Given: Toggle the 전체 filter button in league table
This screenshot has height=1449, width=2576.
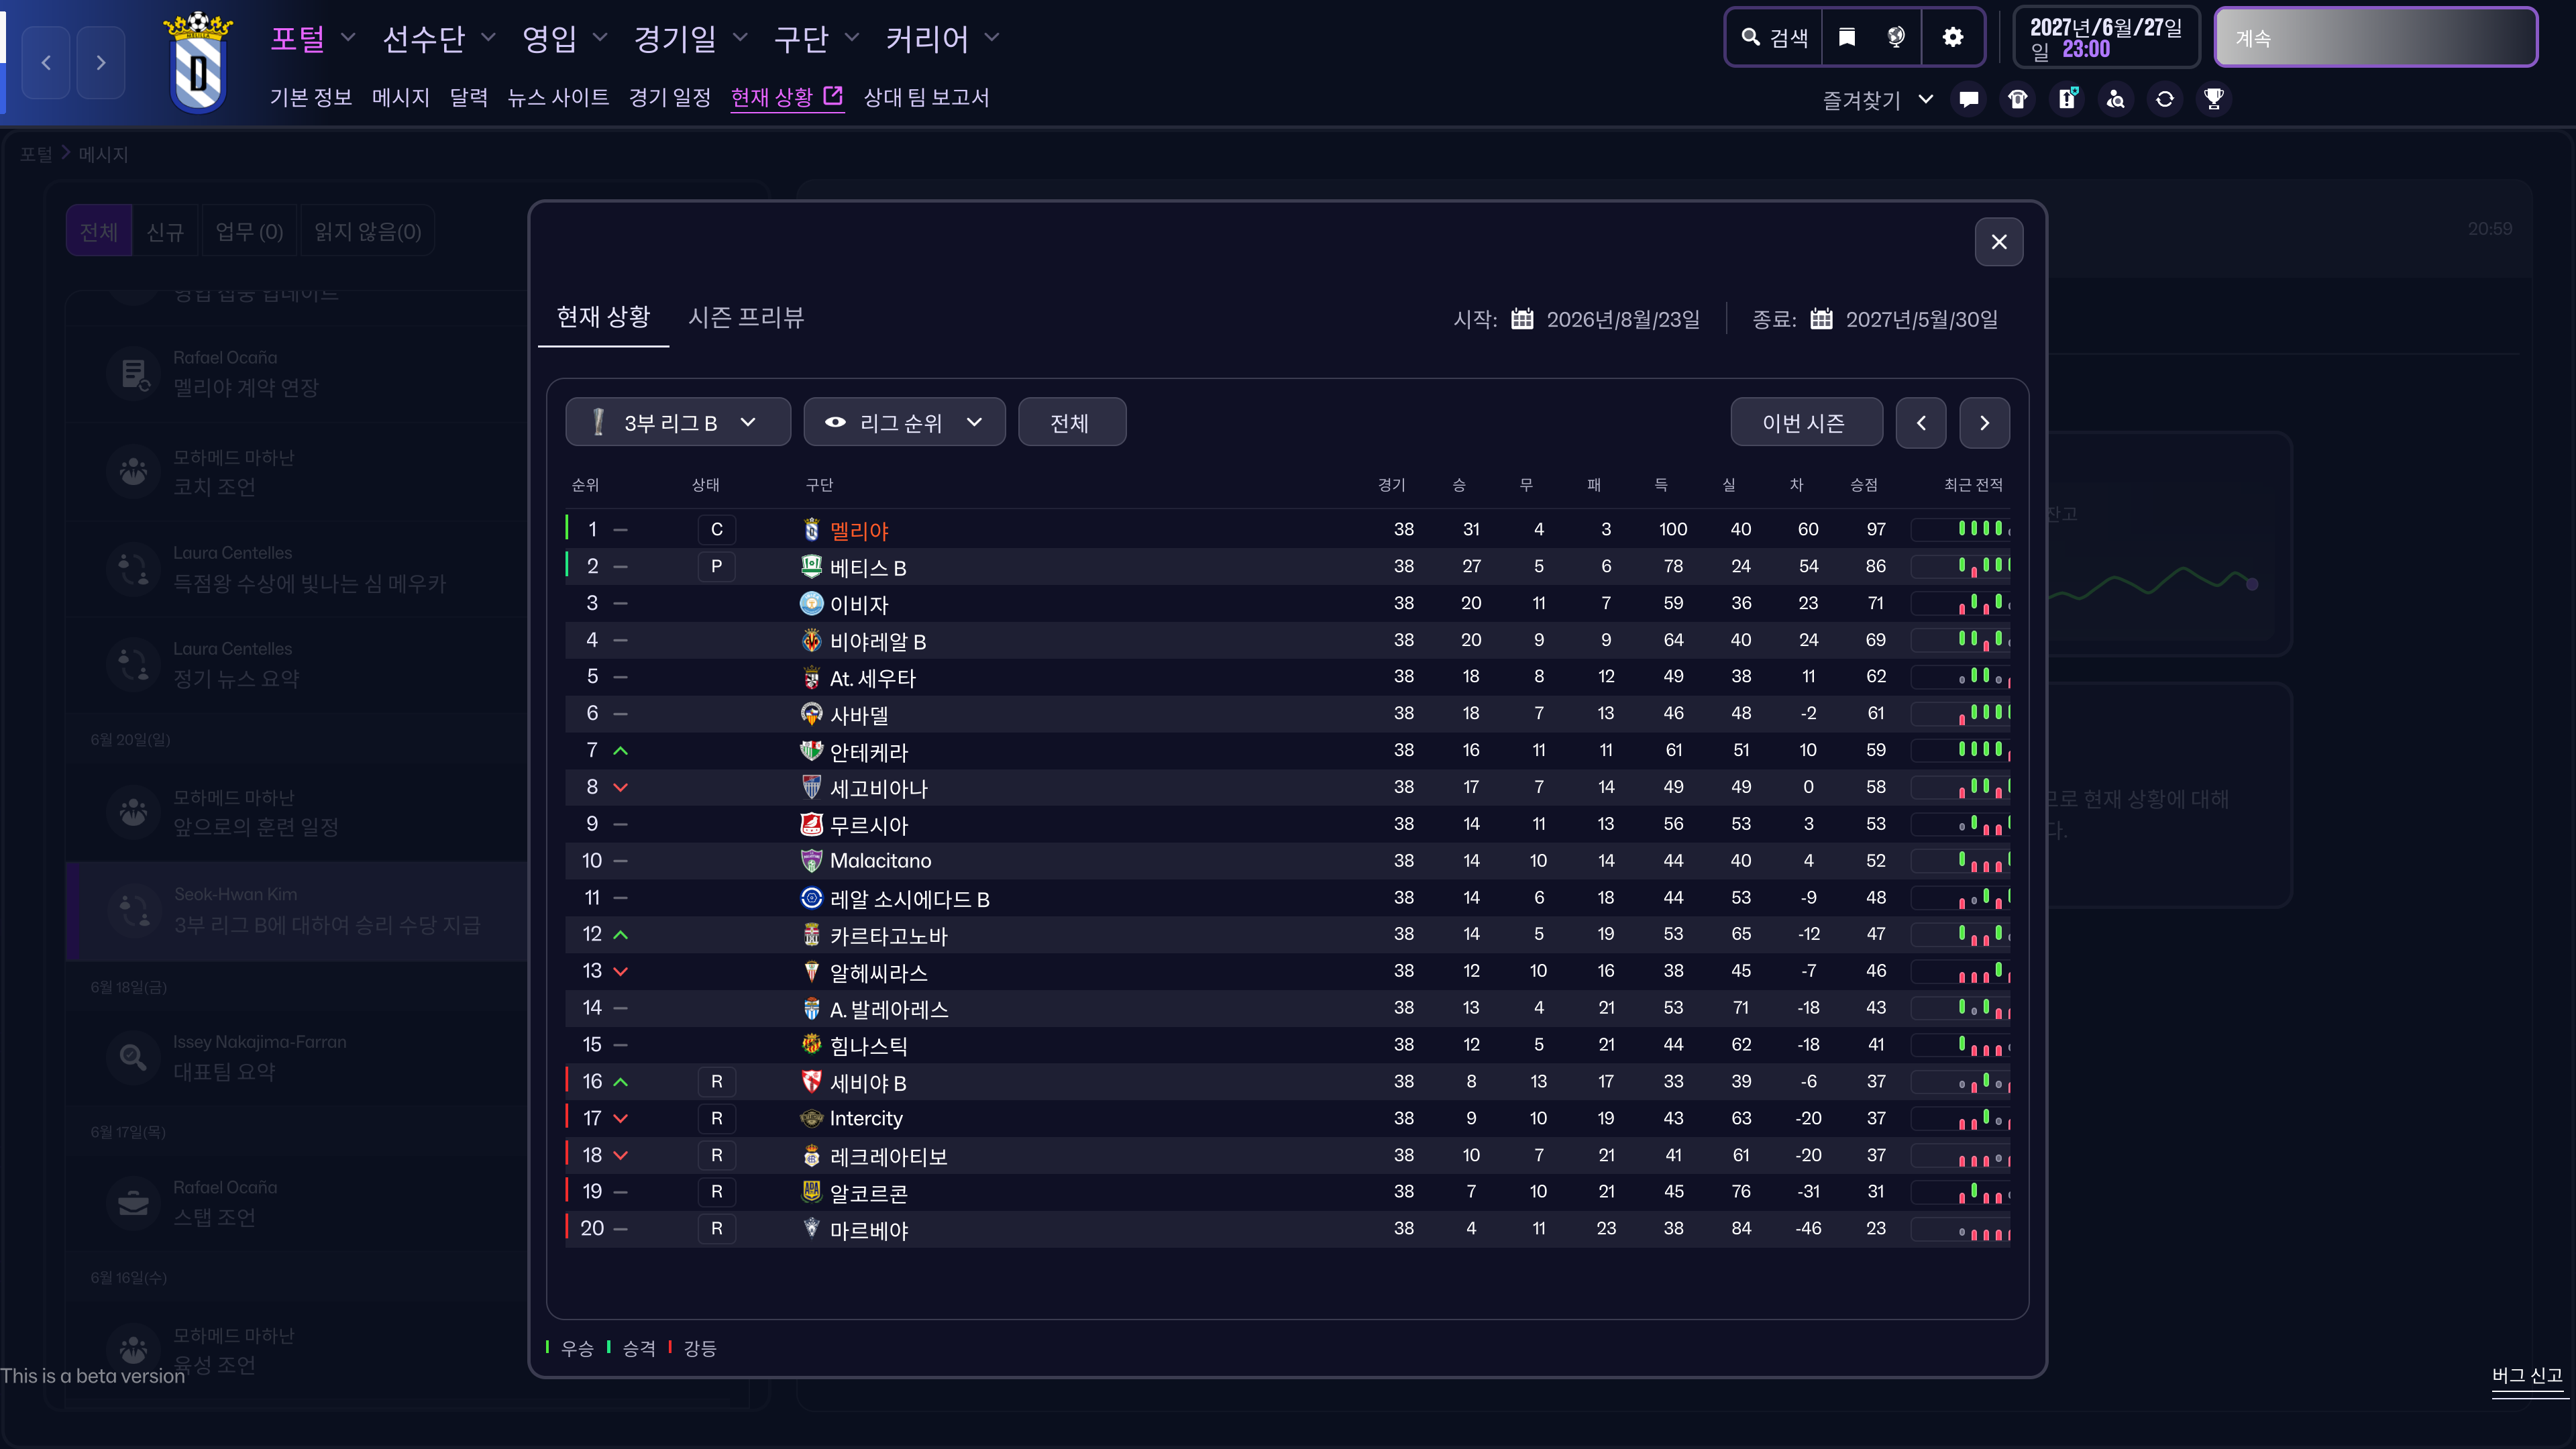Looking at the screenshot, I should [1070, 423].
